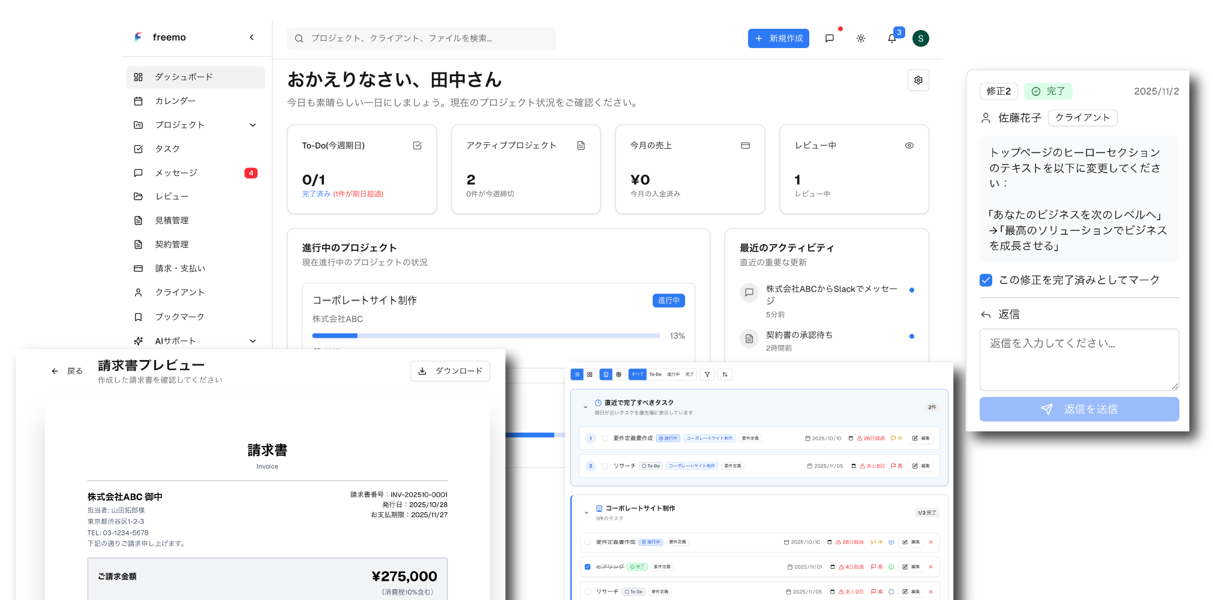Click レビュー中 card eye icon
This screenshot has width=1213, height=600.
(x=909, y=145)
